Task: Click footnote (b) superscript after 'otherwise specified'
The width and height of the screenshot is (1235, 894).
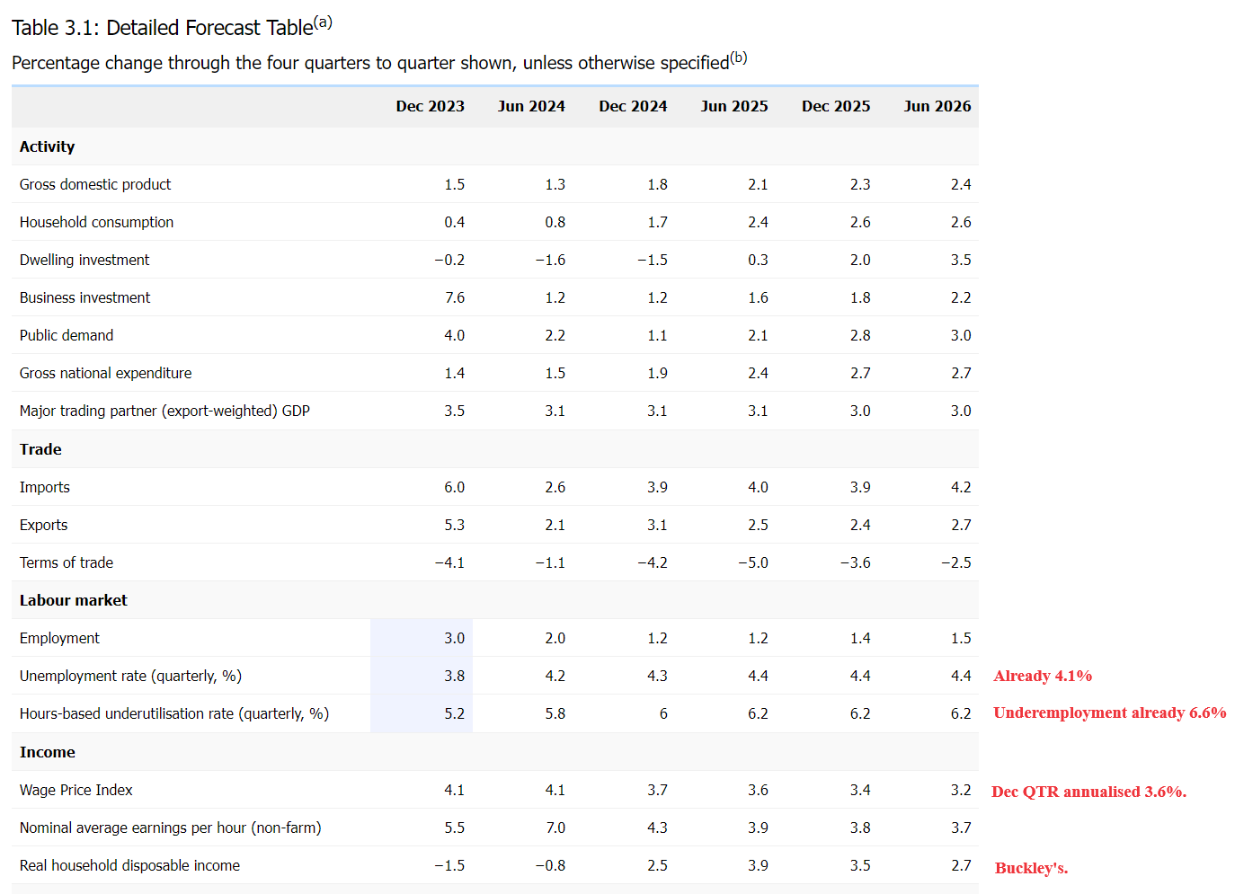Action: click(739, 58)
